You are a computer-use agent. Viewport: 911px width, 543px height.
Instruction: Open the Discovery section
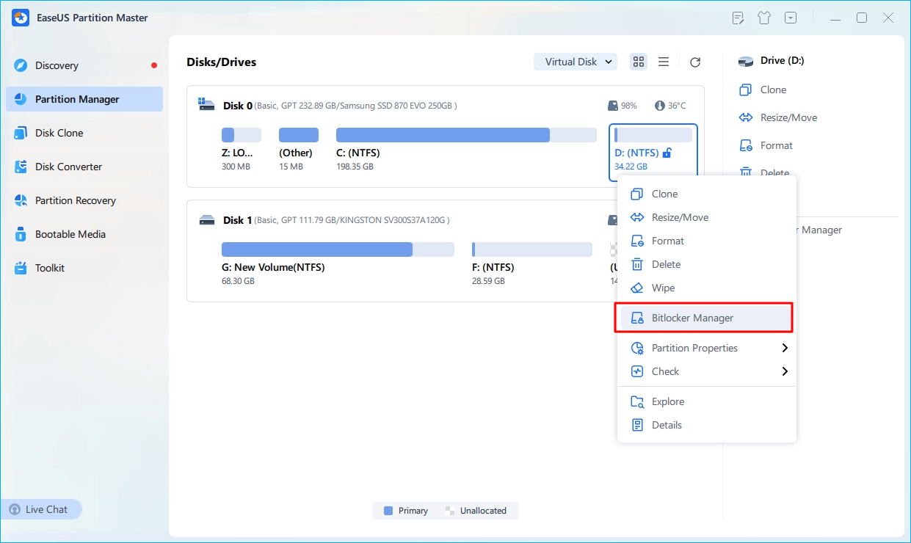tap(84, 65)
